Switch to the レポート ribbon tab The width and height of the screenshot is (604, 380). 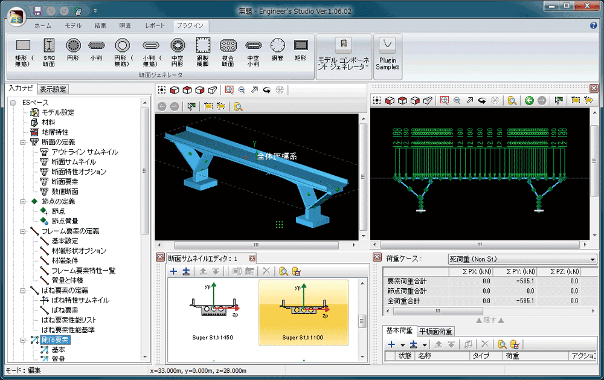coord(155,25)
